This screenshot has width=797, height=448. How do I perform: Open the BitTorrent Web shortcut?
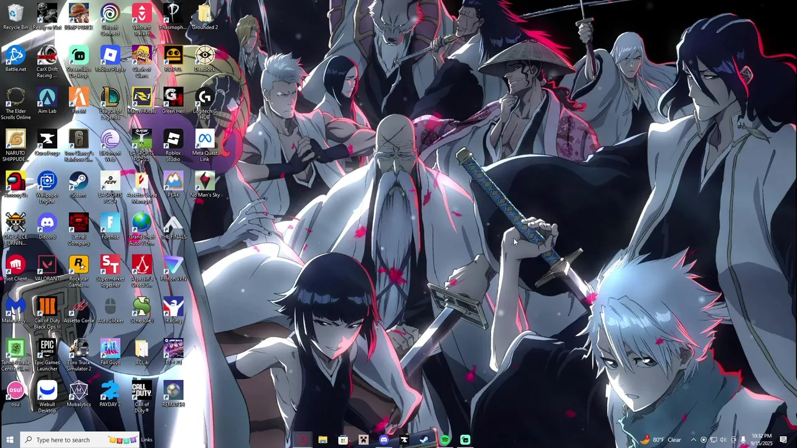(x=110, y=145)
